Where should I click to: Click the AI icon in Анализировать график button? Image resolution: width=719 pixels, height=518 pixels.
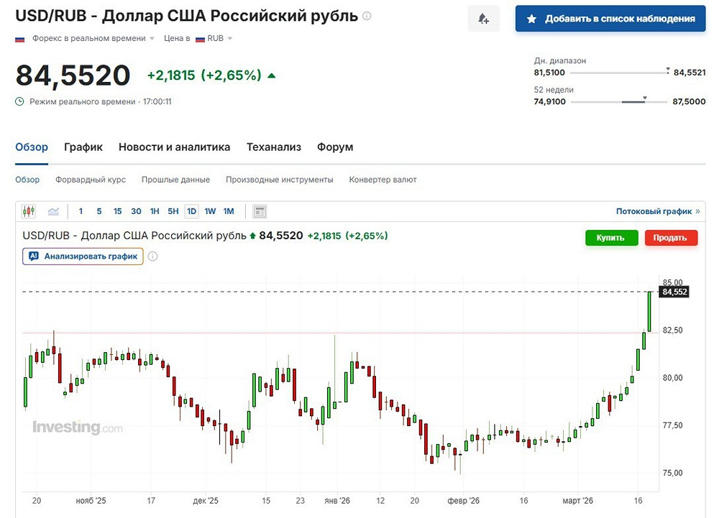(x=34, y=256)
